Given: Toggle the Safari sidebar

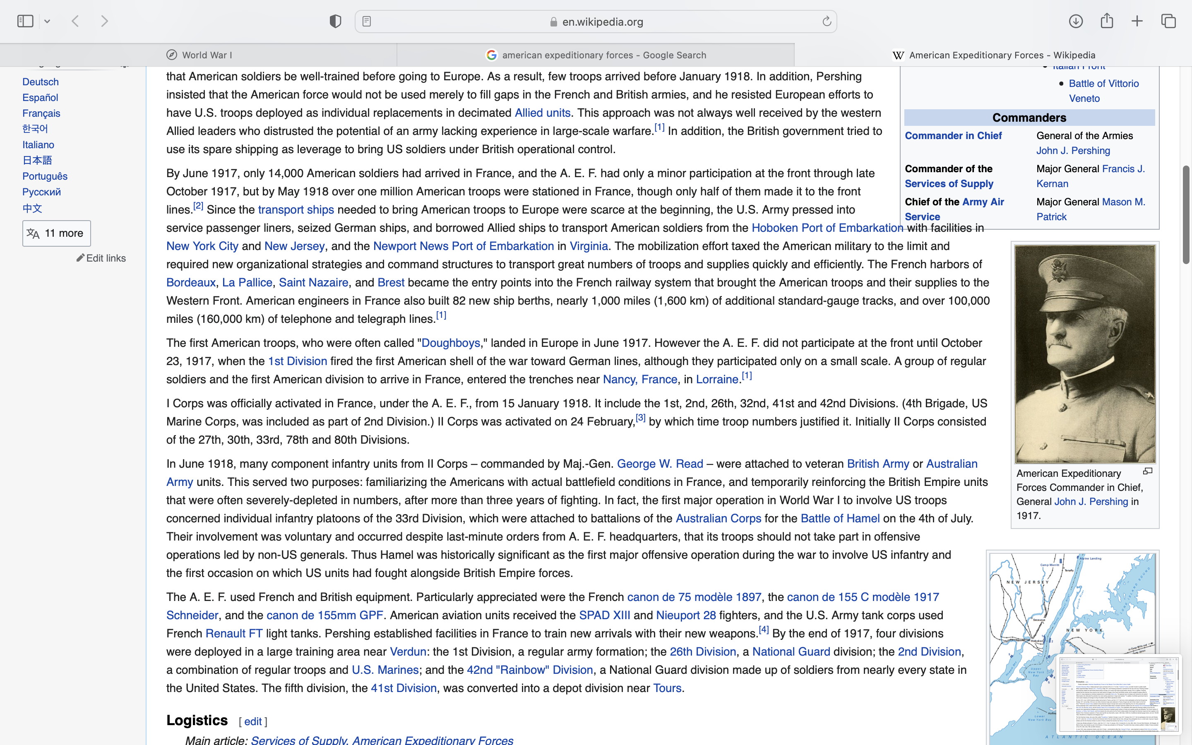Looking at the screenshot, I should tap(25, 21).
